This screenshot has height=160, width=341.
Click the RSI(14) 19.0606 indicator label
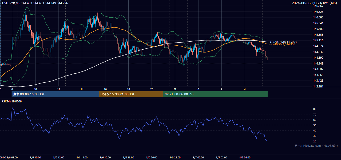(x=12, y=101)
